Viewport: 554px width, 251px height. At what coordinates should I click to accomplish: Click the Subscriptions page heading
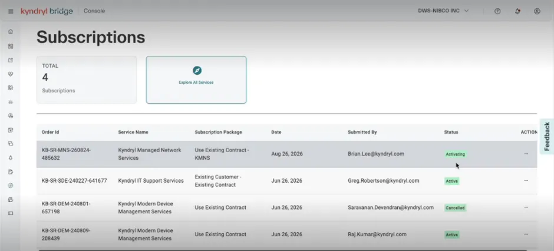91,37
